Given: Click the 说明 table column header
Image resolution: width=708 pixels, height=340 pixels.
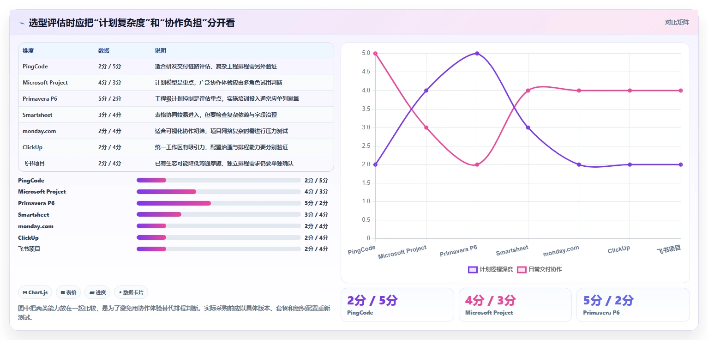Looking at the screenshot, I should [161, 51].
